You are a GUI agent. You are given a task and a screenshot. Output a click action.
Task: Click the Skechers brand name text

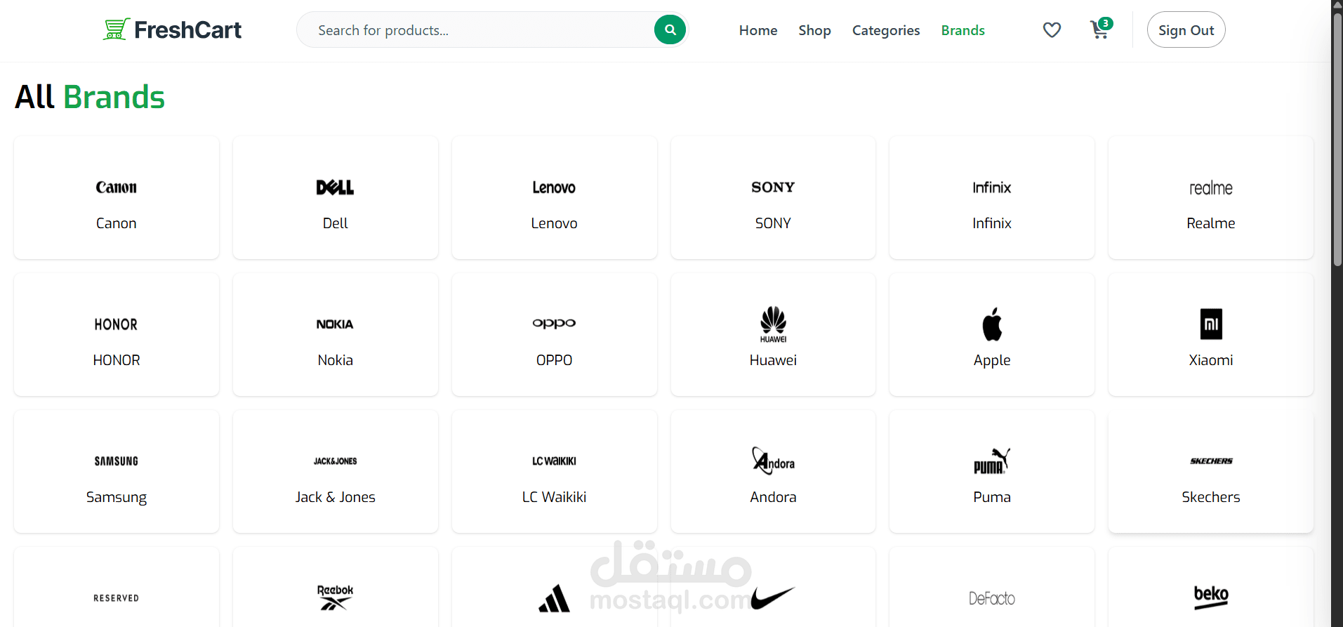[1211, 497]
